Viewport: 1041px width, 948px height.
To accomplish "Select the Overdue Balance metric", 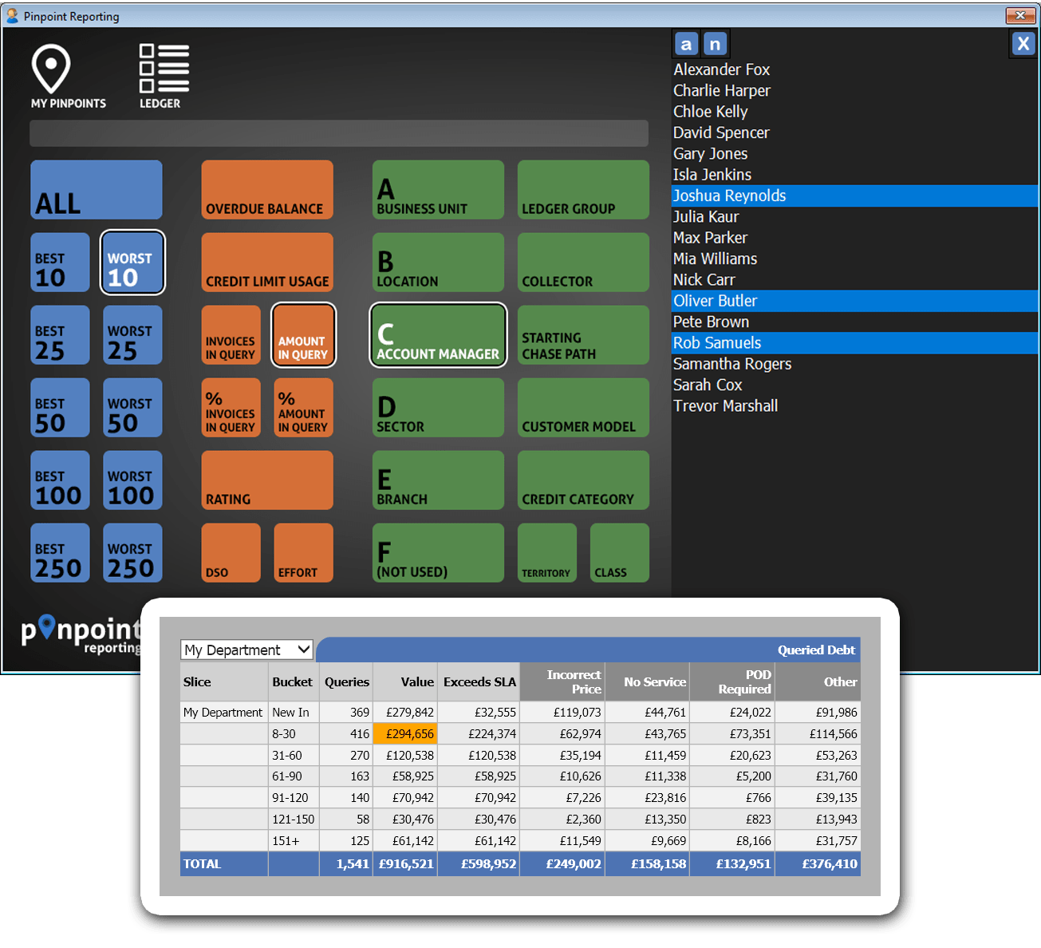I will 266,190.
